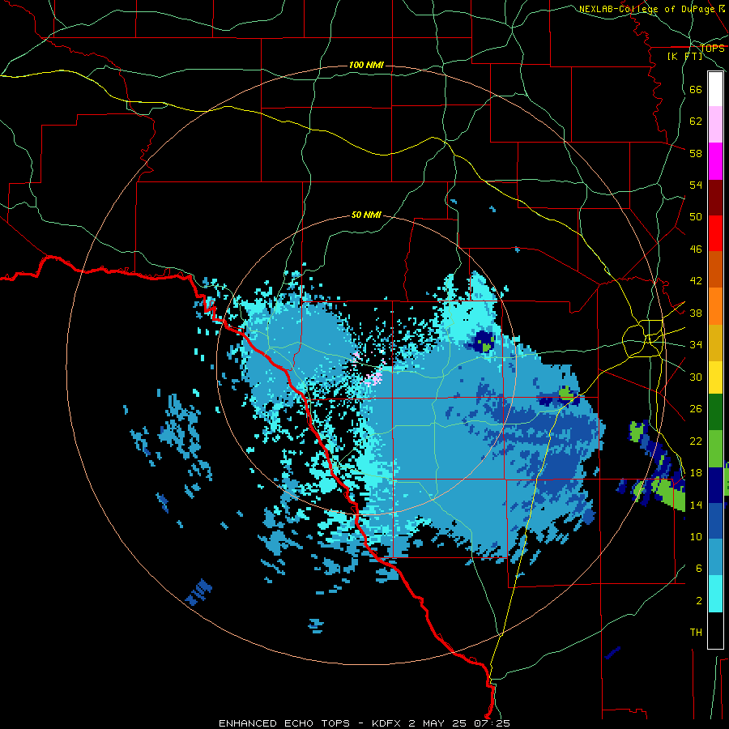The width and height of the screenshot is (729, 729).
Task: Click the legend value "10"
Action: [696, 537]
